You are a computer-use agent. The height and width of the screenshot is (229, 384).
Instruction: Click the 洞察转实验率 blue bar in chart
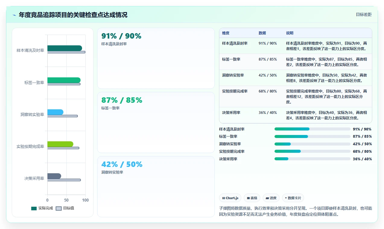point(55,112)
